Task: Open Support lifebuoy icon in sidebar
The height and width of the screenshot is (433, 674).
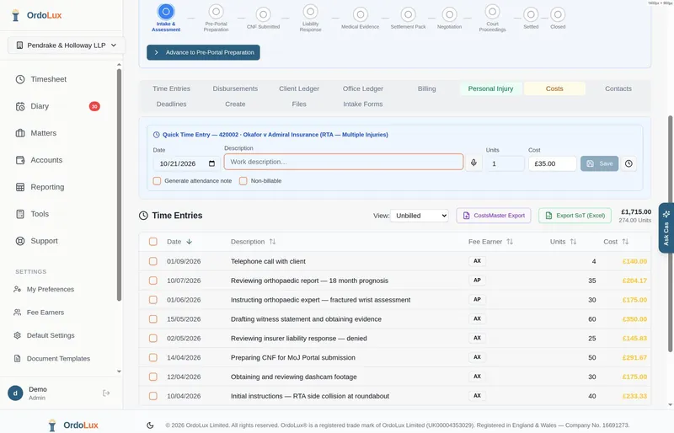Action: pyautogui.click(x=20, y=241)
